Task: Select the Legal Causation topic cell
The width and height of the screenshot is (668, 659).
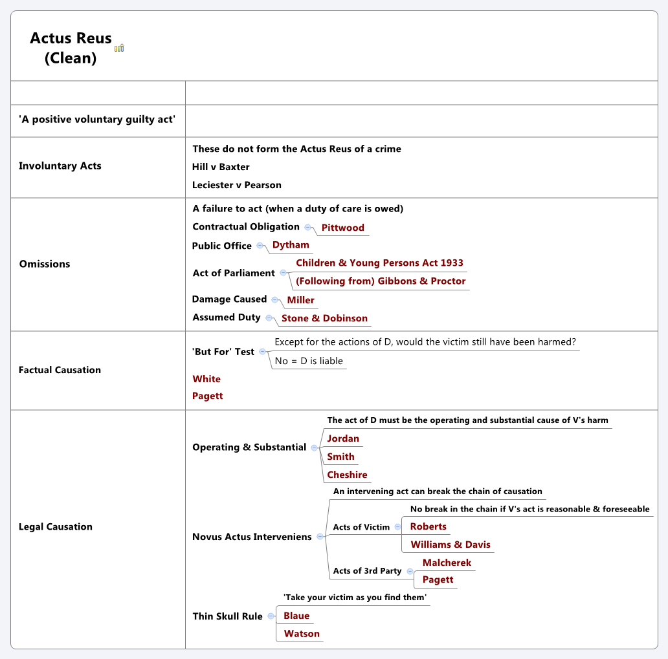Action: [56, 527]
